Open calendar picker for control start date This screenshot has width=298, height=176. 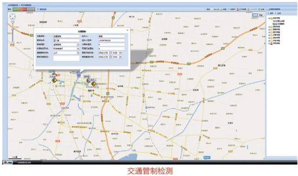coord(110,53)
